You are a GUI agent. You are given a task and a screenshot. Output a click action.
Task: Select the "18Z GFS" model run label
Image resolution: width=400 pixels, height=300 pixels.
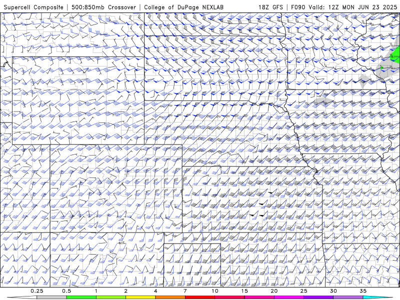pyautogui.click(x=270, y=7)
